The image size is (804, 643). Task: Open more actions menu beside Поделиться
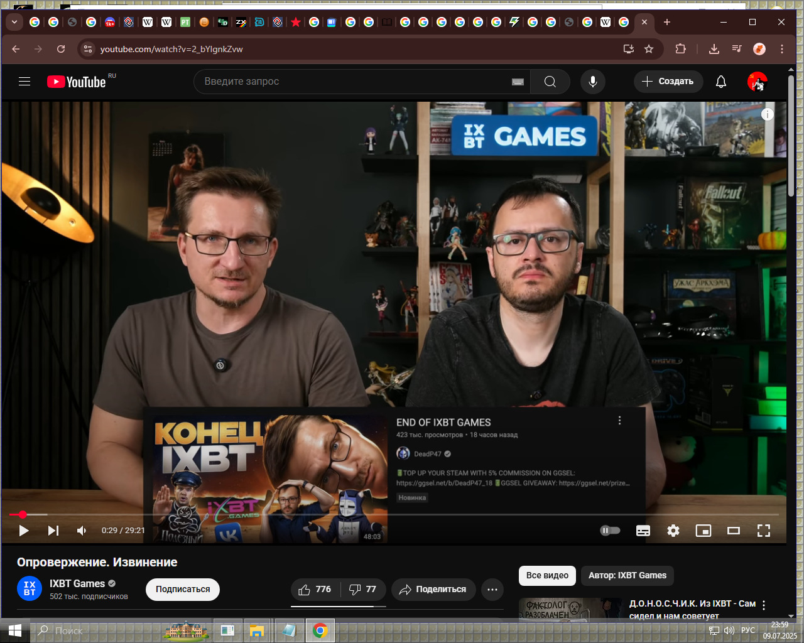(492, 590)
